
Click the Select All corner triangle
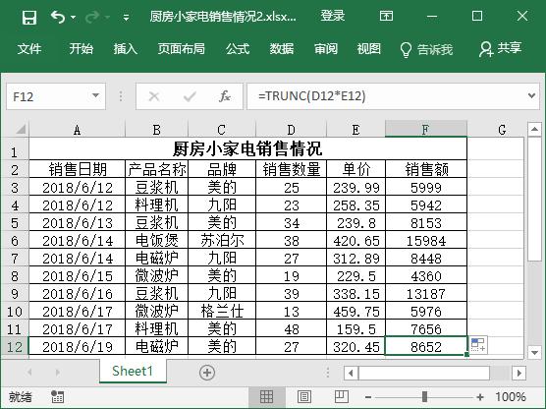pyautogui.click(x=21, y=130)
